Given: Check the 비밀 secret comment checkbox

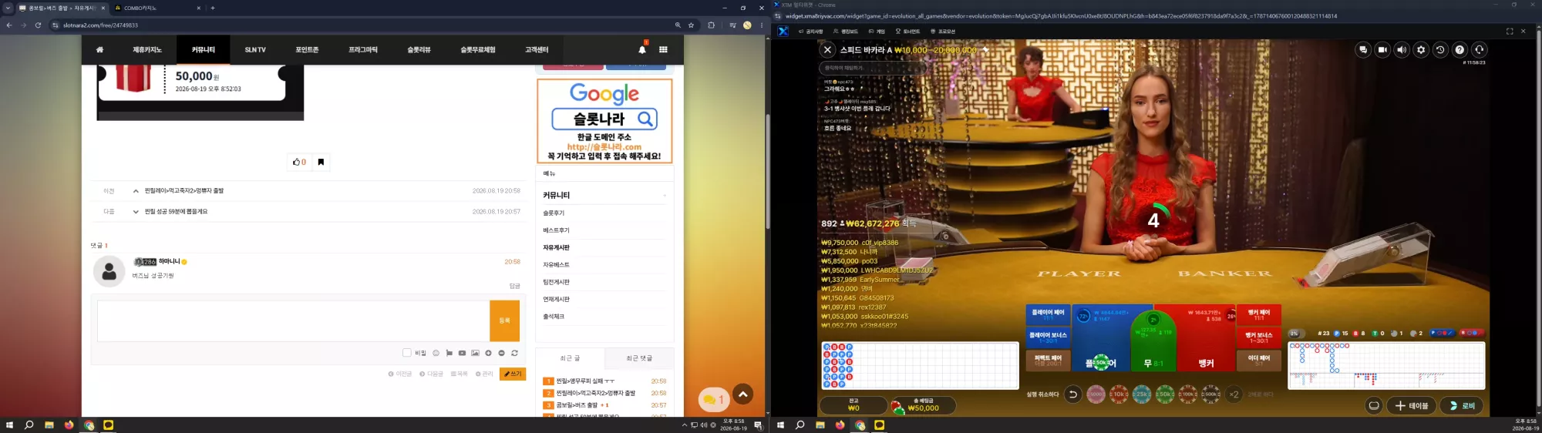Looking at the screenshot, I should coord(406,353).
